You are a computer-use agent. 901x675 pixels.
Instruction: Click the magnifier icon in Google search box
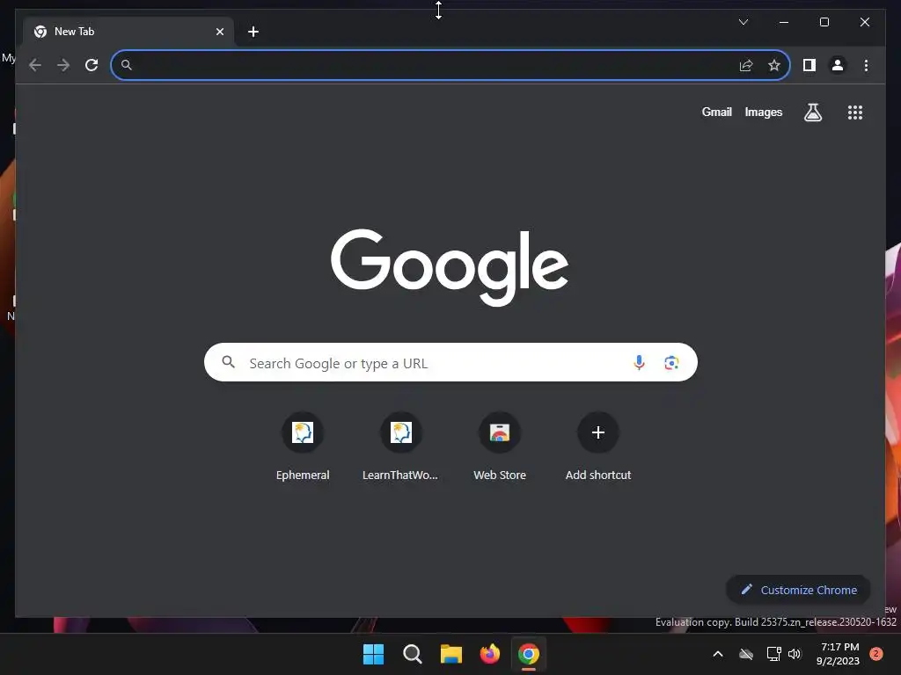(x=229, y=362)
